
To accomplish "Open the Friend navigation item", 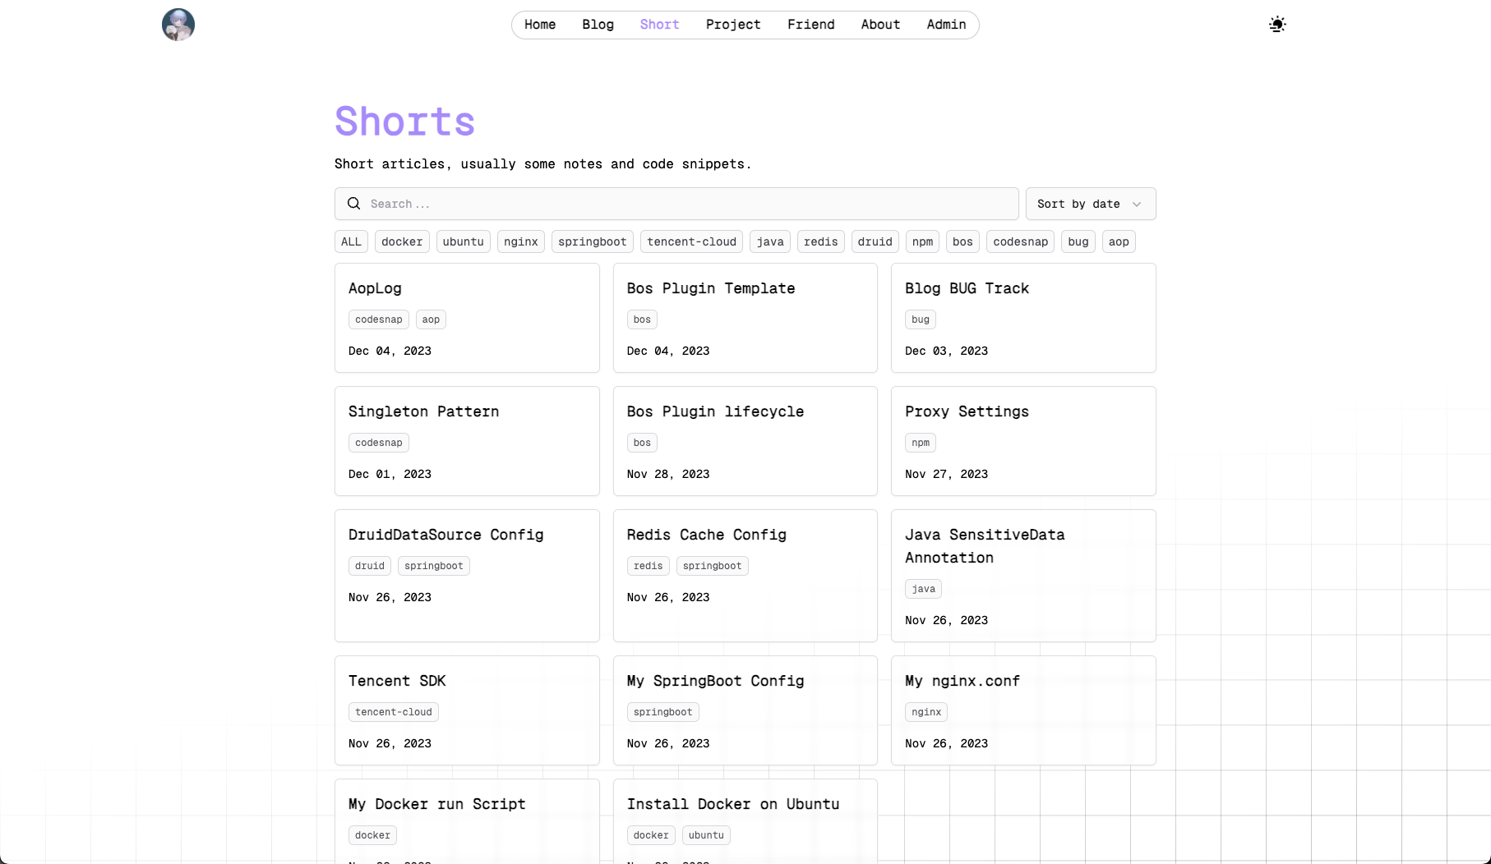I will tap(811, 25).
